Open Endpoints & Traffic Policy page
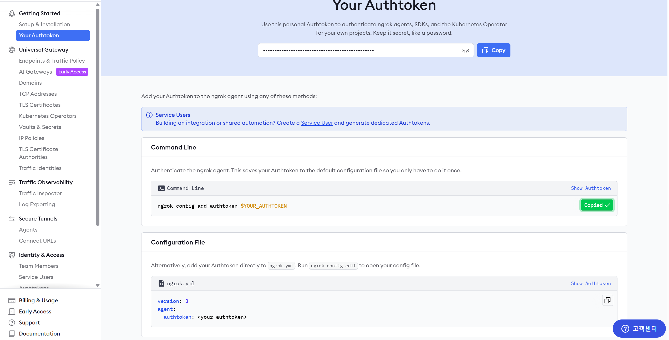 [x=52, y=61]
